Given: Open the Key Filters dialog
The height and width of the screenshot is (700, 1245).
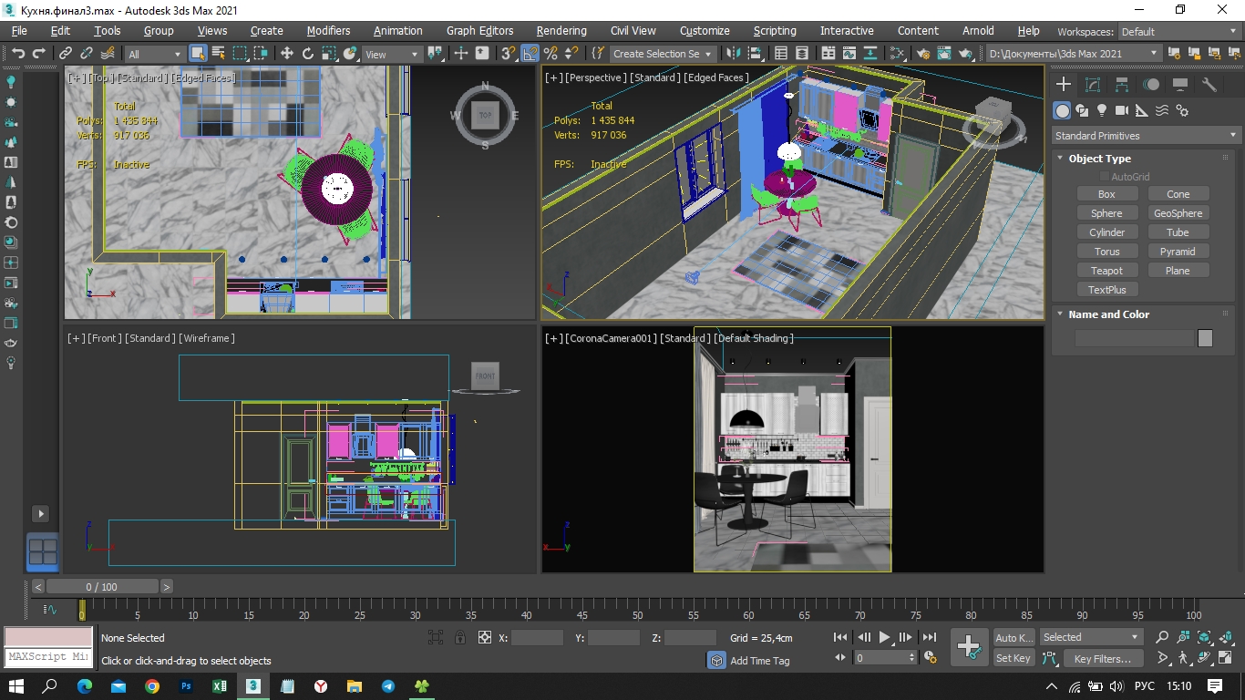Looking at the screenshot, I should coord(1102,659).
